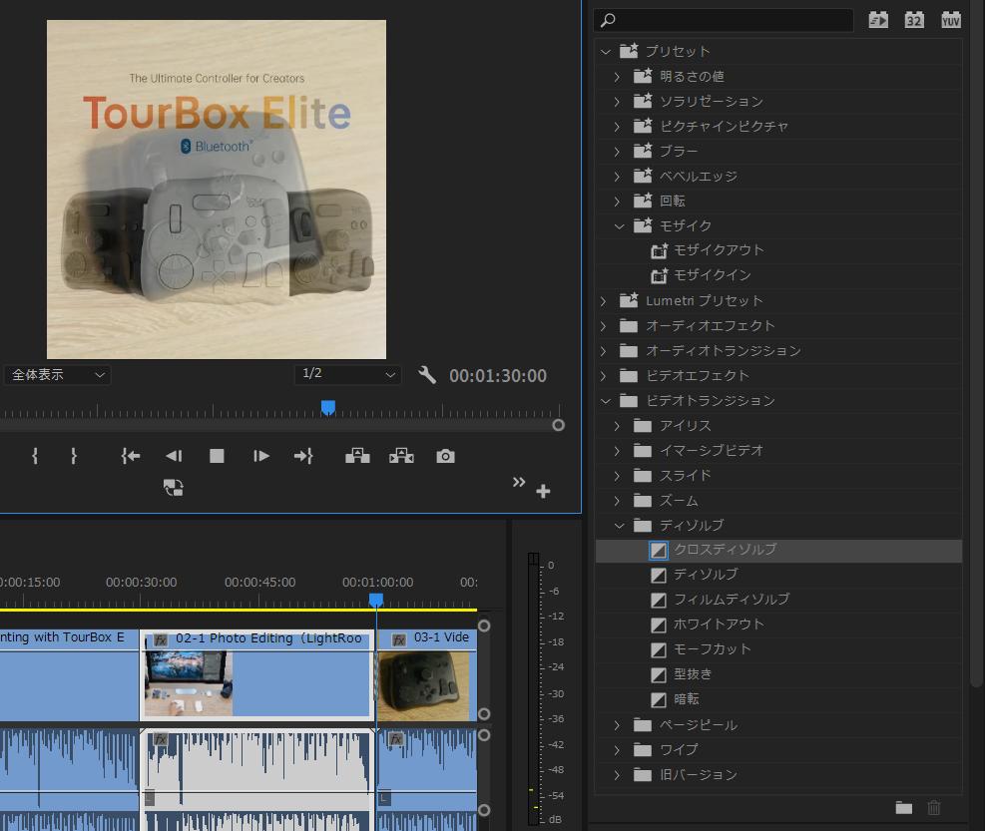This screenshot has width=985, height=831.
Task: Expand the ページピール folder
Action: (x=617, y=725)
